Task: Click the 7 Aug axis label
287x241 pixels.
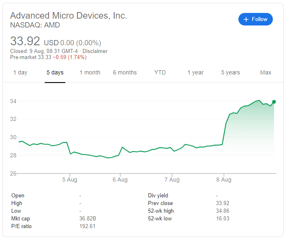Action: point(172,180)
